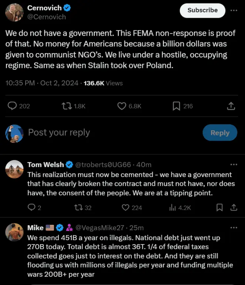
Task: Bookmark Cernovich's post showing 216 bookmarks
Action: [x=177, y=106]
